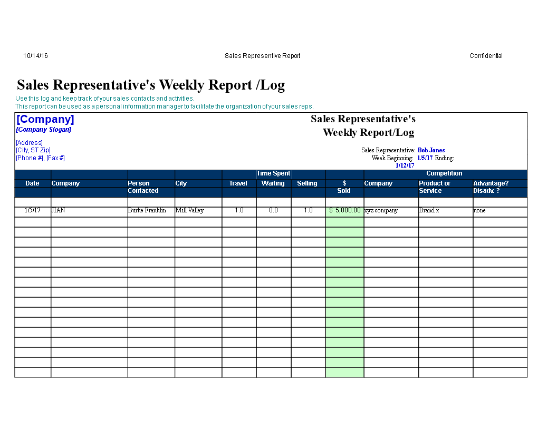Select the 'Company' header under Competition

(378, 183)
